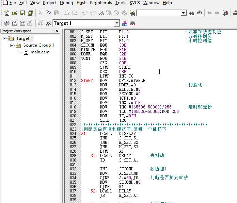
Task: Click the Rebuild all target files icon
Action: (22, 23)
